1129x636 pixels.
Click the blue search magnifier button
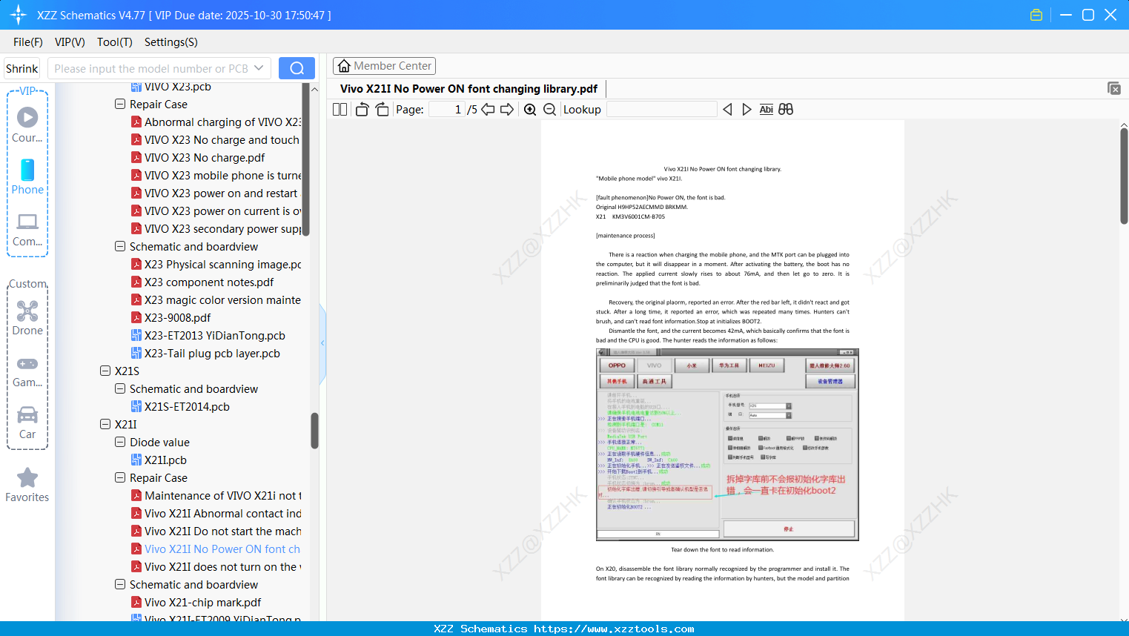[x=297, y=68]
